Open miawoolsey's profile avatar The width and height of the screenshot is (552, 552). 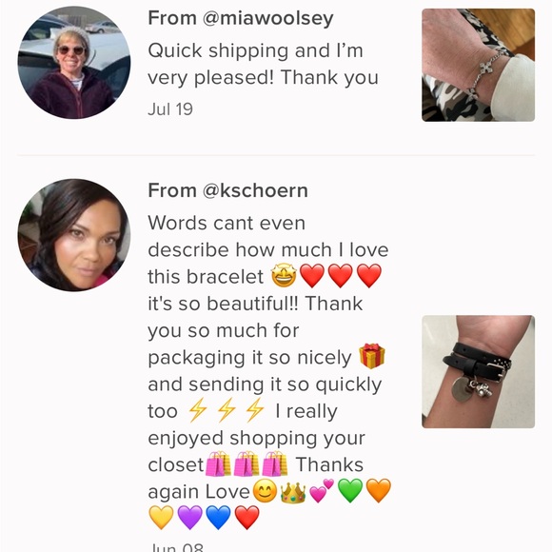click(74, 63)
